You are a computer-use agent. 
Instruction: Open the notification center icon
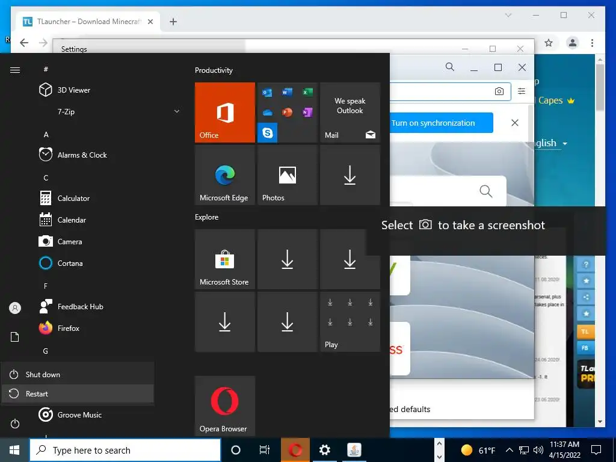coord(596,450)
